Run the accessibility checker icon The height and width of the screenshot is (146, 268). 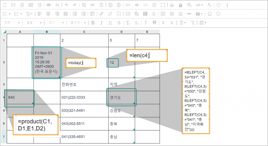[172, 5]
